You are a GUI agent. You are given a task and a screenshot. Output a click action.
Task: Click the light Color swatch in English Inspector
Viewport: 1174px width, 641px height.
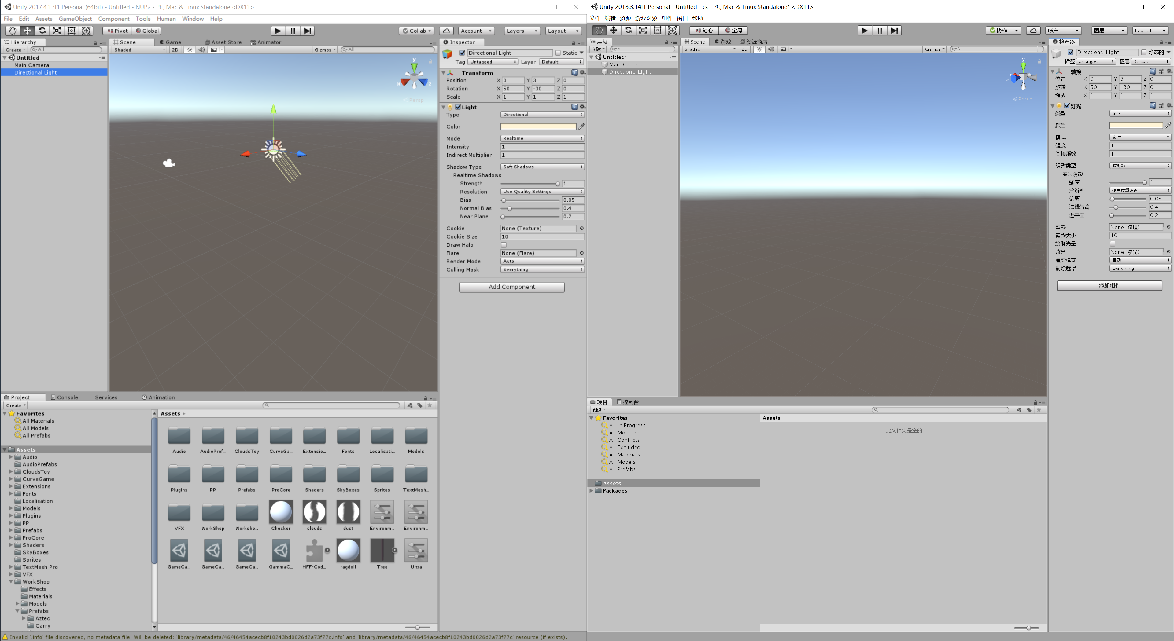click(x=538, y=127)
